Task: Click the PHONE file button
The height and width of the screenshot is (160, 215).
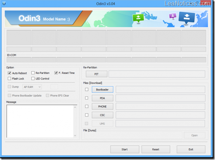Action: pyautogui.click(x=102, y=106)
